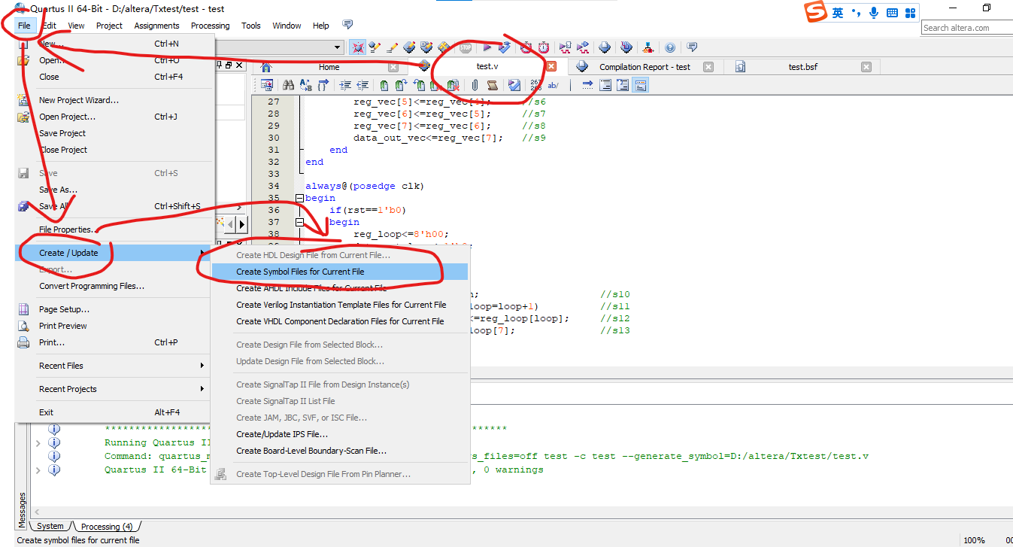The width and height of the screenshot is (1013, 547).
Task: Click the hierarchy system builder toolbar icon
Action: click(x=648, y=47)
